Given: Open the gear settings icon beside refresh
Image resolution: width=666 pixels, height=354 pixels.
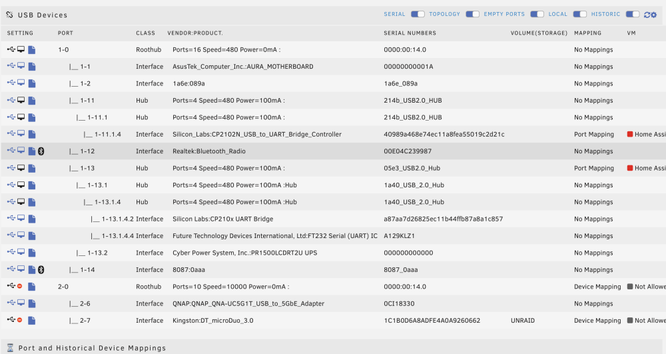Looking at the screenshot, I should click(654, 15).
